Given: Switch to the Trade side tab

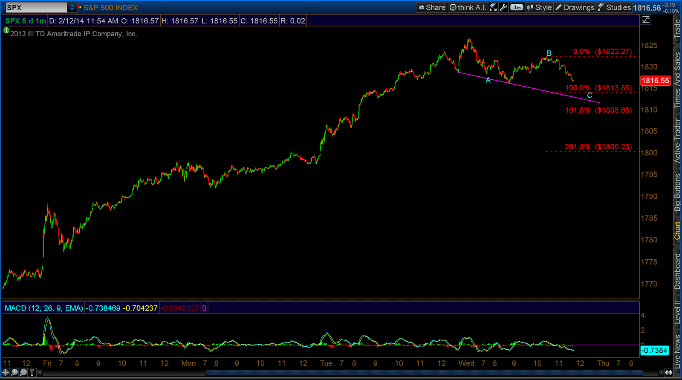Looking at the screenshot, I should [x=677, y=29].
